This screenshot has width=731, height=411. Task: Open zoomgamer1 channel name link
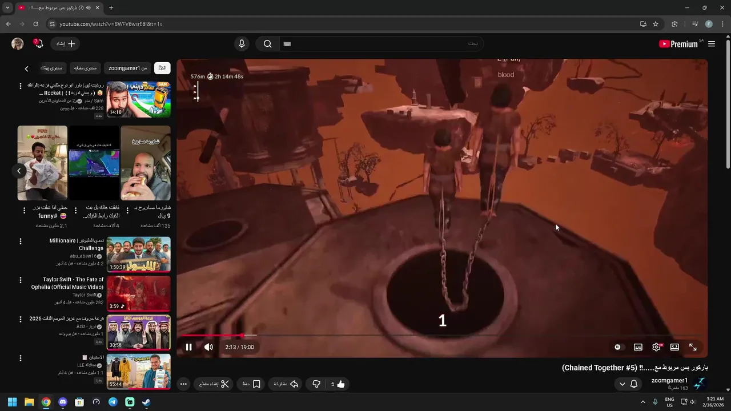(x=669, y=381)
